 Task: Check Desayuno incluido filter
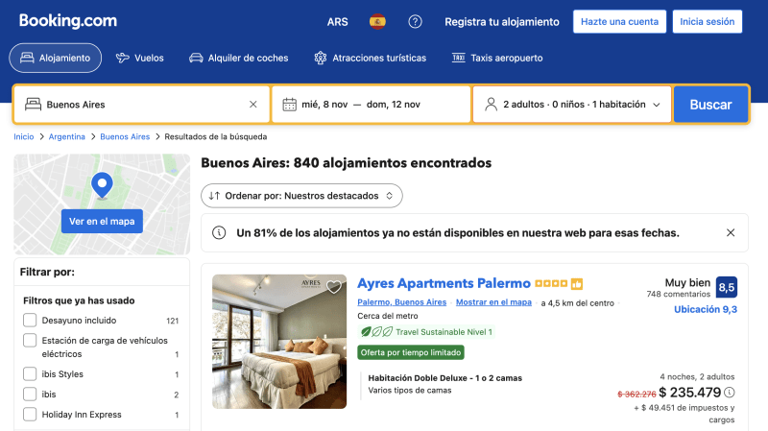pos(30,321)
